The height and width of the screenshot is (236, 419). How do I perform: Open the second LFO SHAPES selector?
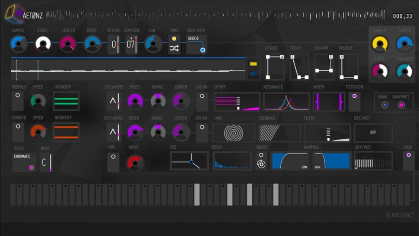[114, 132]
